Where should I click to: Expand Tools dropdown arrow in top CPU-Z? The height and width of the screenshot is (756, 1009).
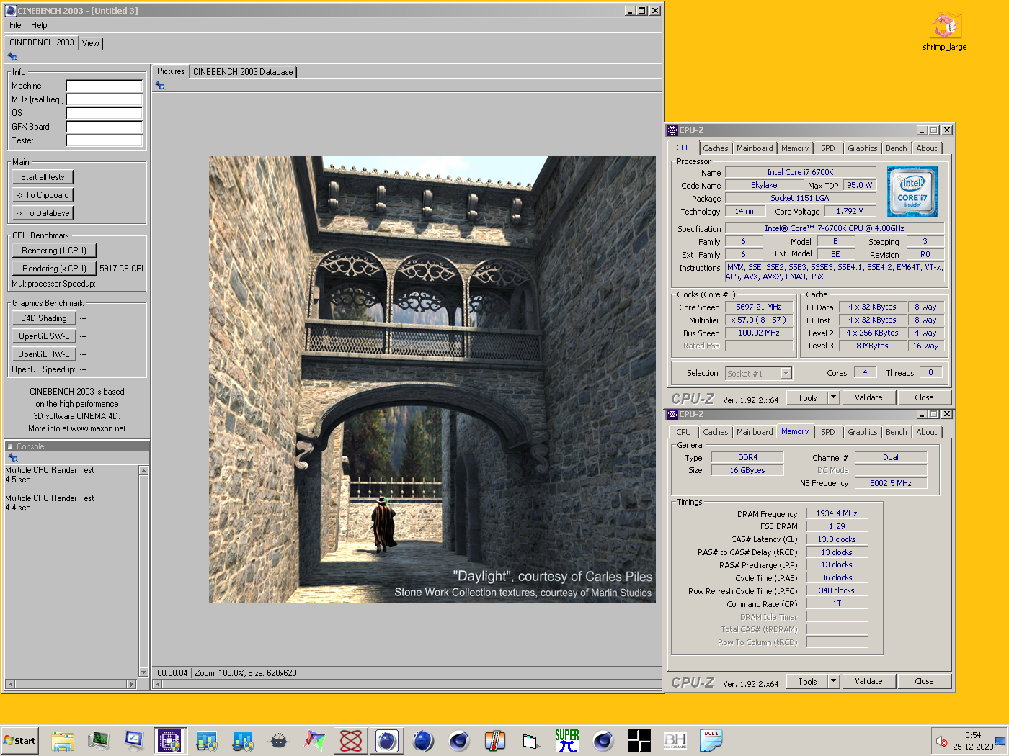pyautogui.click(x=834, y=397)
